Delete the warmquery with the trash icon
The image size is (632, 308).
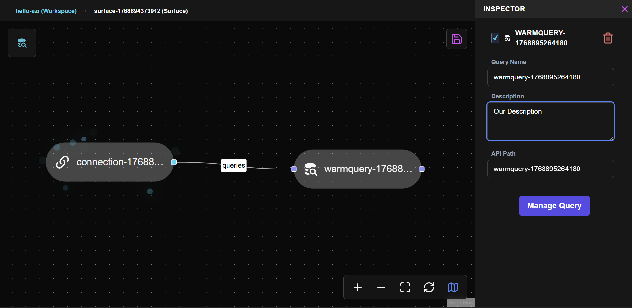[608, 38]
